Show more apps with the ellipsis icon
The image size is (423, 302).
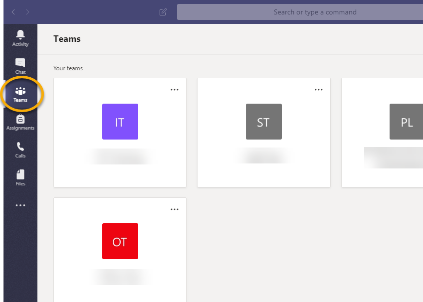click(x=20, y=205)
